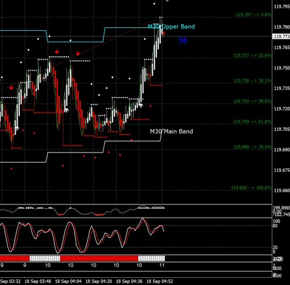The height and width of the screenshot is (285, 290).
Task: Click the 18 Sep 03:48 time label
Action: point(37,281)
